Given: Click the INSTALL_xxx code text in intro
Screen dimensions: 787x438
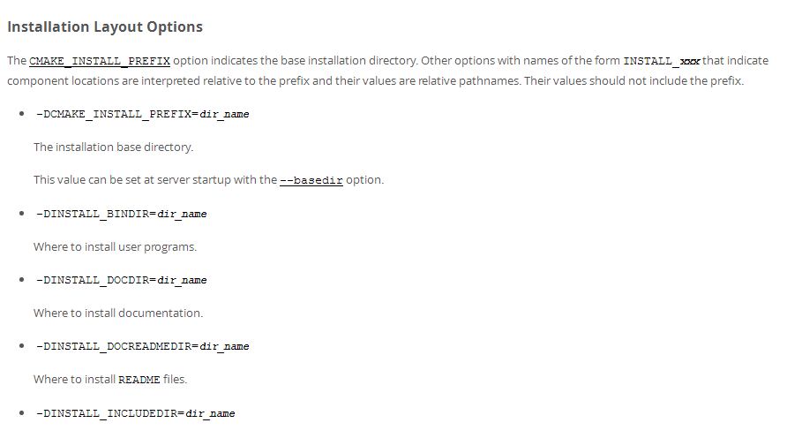Looking at the screenshot, I should click(x=662, y=61).
